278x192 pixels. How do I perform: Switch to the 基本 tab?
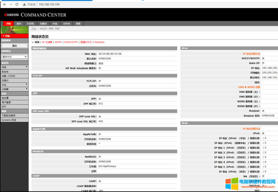pyautogui.click(x=19, y=24)
